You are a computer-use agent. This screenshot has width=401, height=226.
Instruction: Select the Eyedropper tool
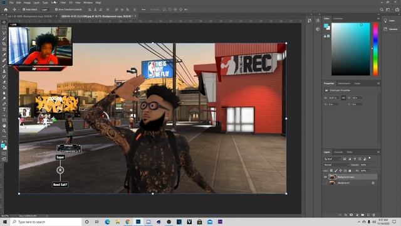(4, 55)
